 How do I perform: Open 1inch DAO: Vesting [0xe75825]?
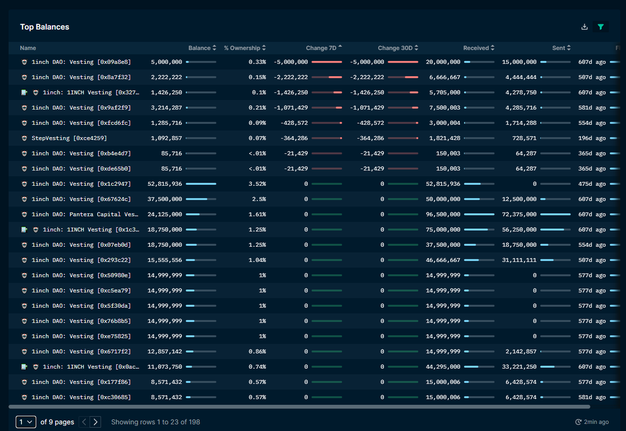click(81, 336)
